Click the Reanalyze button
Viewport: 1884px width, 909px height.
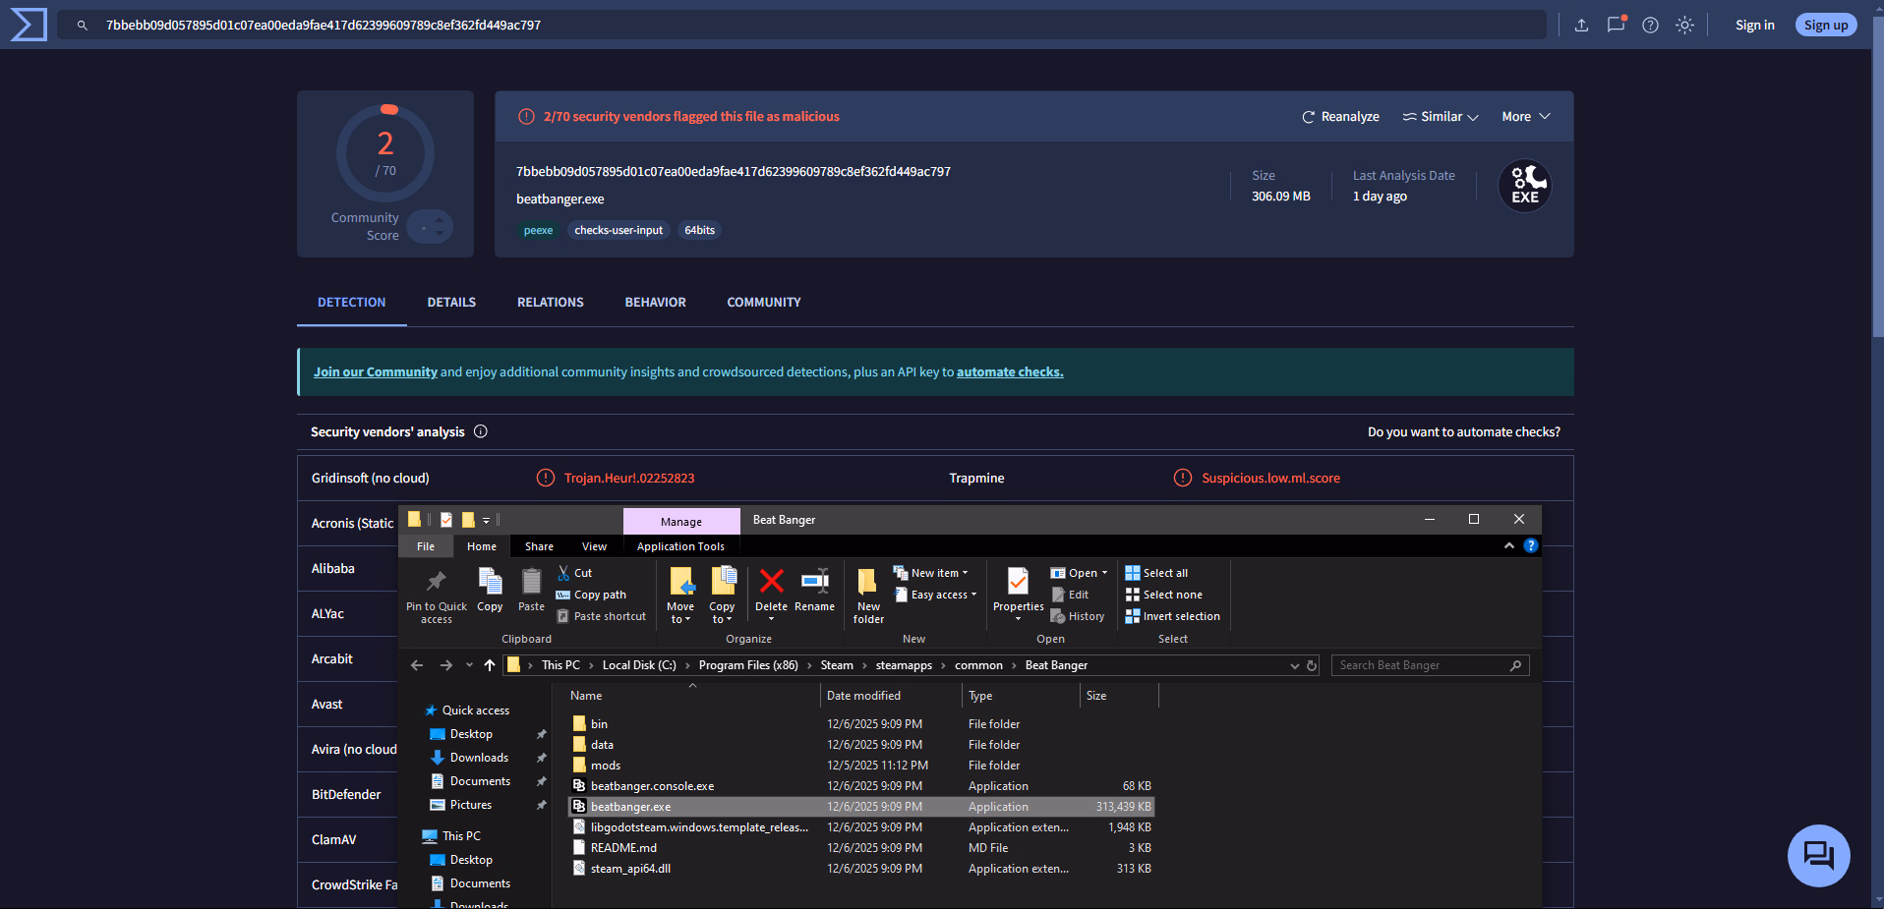coord(1340,116)
